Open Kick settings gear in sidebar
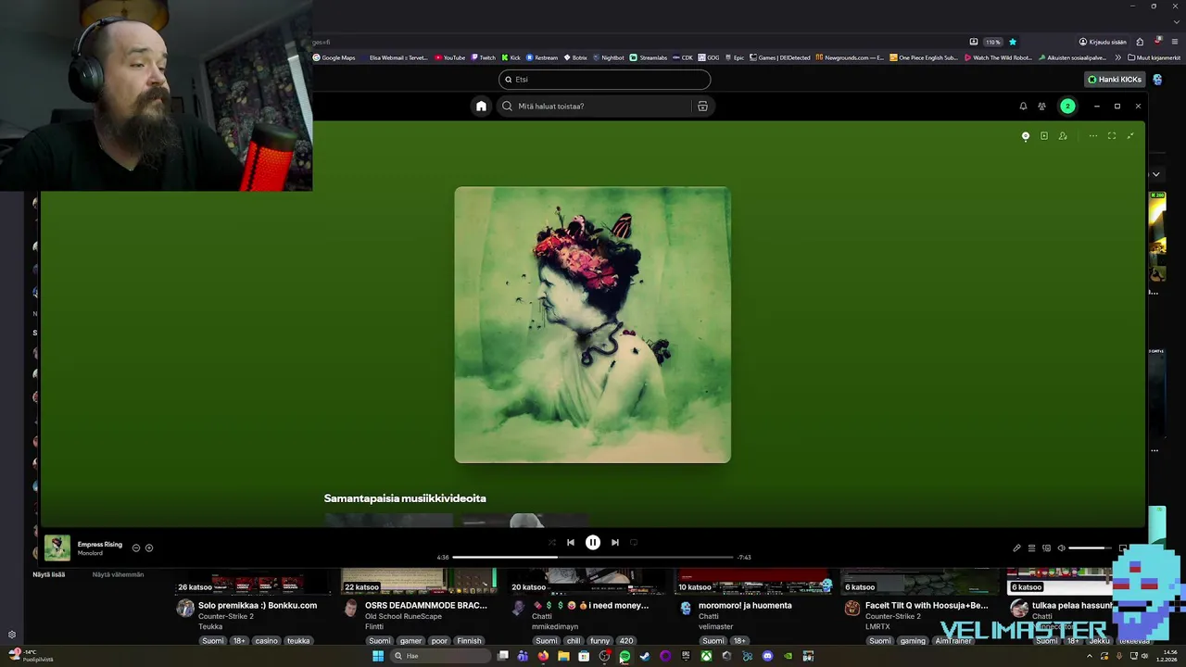 click(x=12, y=635)
